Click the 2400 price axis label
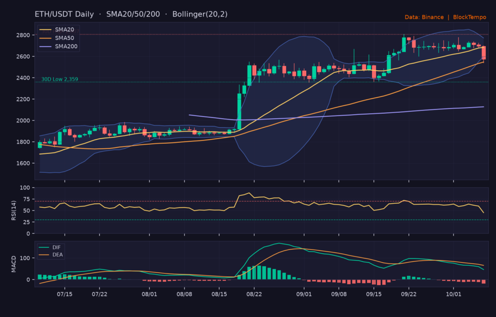 tap(23, 78)
